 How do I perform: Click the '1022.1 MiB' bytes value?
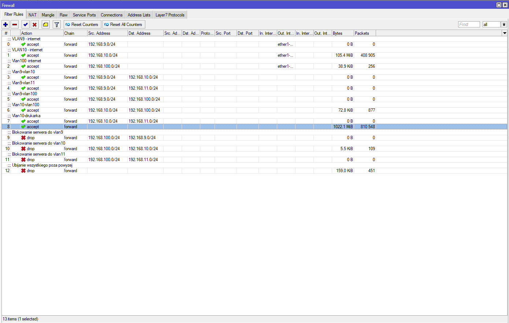pos(343,127)
